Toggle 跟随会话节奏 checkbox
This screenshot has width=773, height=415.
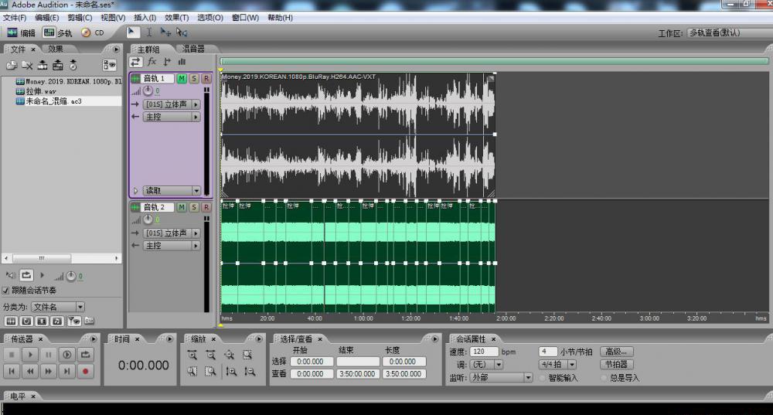coord(6,291)
